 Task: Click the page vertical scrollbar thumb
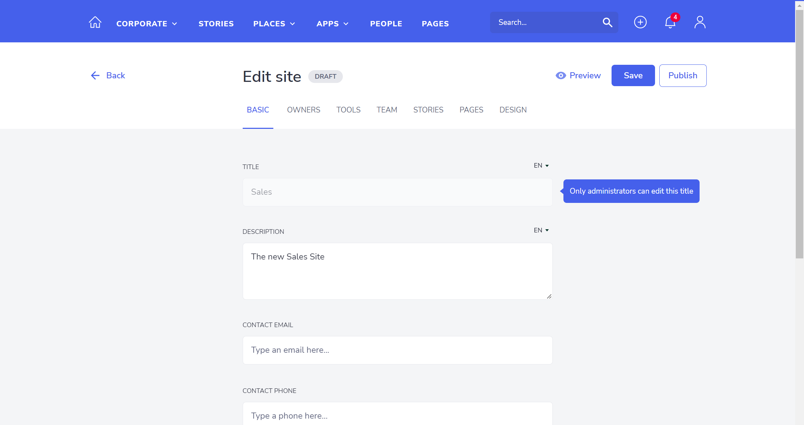pos(799,134)
